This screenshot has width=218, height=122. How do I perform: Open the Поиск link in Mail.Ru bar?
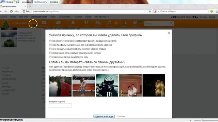pos(88,17)
